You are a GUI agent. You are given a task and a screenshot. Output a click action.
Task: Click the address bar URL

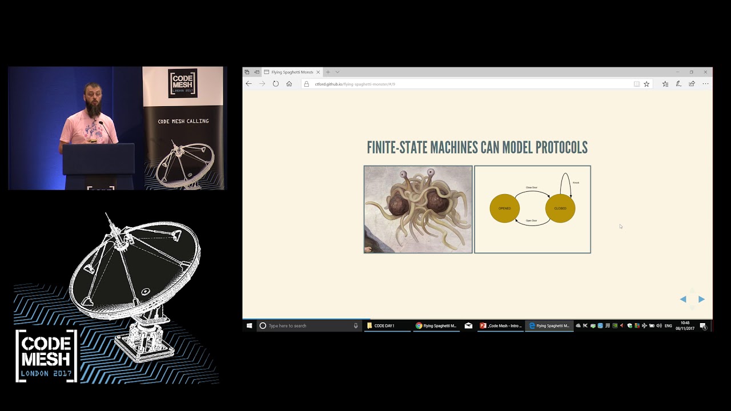click(355, 84)
